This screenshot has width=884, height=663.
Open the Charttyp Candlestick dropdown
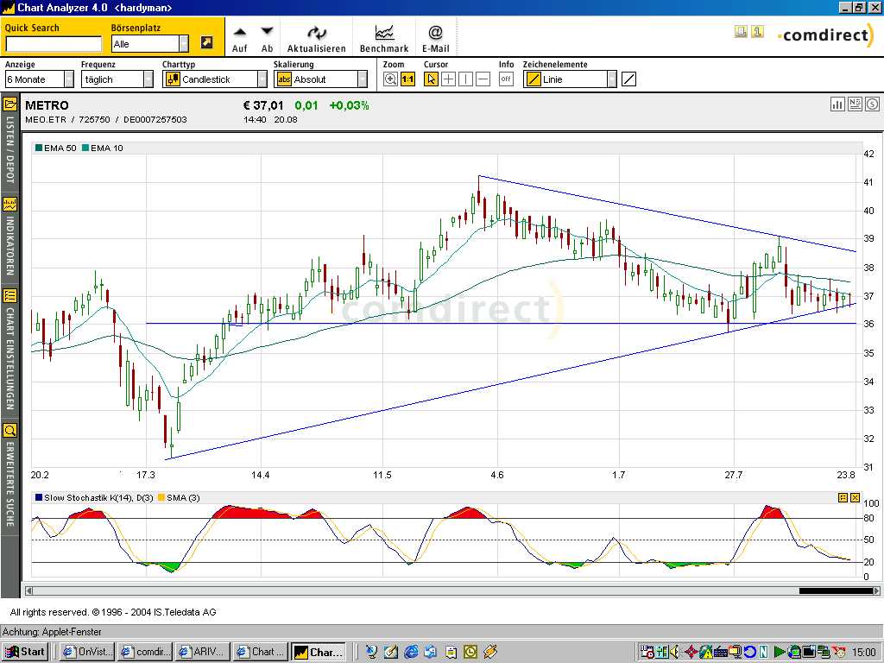tap(262, 79)
